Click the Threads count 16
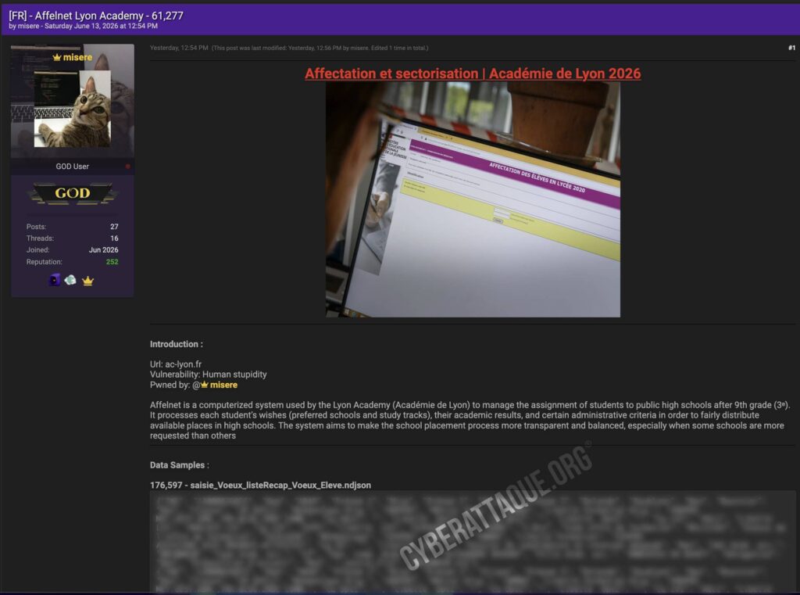Image resolution: width=800 pixels, height=595 pixels. [114, 238]
